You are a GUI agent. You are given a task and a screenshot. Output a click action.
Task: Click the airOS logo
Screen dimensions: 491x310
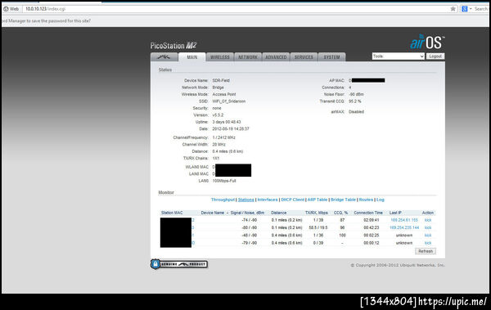(x=427, y=42)
